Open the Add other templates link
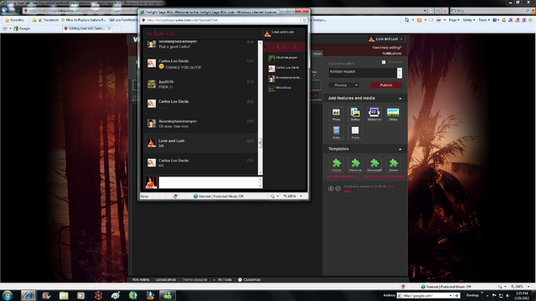This screenshot has height=301, width=536. [342, 176]
